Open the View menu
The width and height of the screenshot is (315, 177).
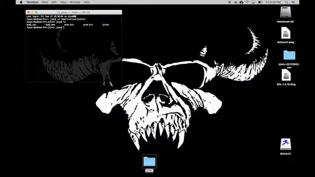point(63,2)
